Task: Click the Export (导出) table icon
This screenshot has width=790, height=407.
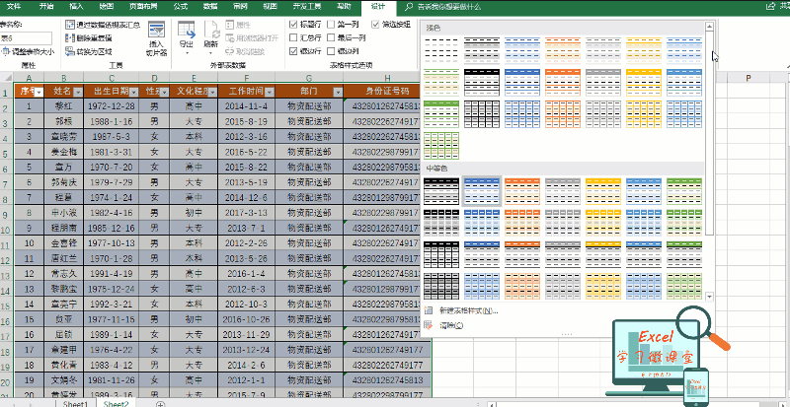Action: pyautogui.click(x=187, y=30)
